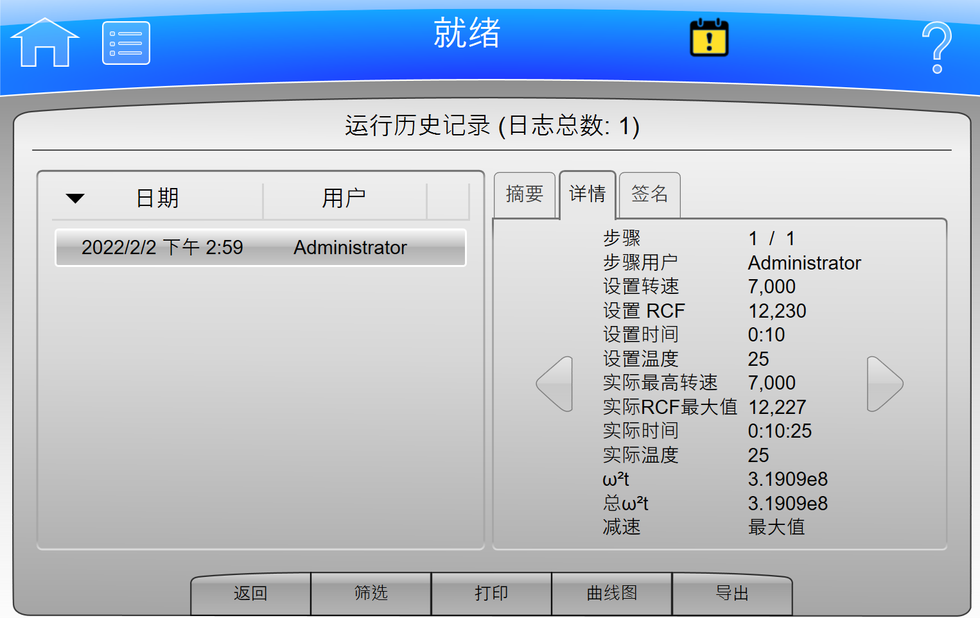The height and width of the screenshot is (618, 980).
Task: Sort the log by 用户 column
Action: coord(344,198)
